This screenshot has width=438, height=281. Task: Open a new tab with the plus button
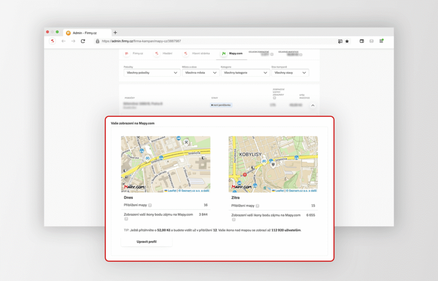pos(115,32)
